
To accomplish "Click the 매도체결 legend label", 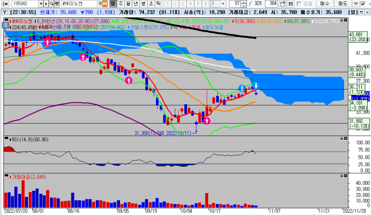I will pyautogui.click(x=214, y=27).
